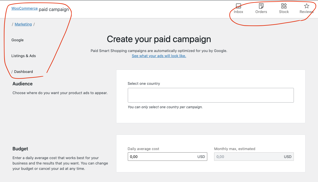Click the Audience section heading
The image size is (318, 182).
[x=22, y=84]
